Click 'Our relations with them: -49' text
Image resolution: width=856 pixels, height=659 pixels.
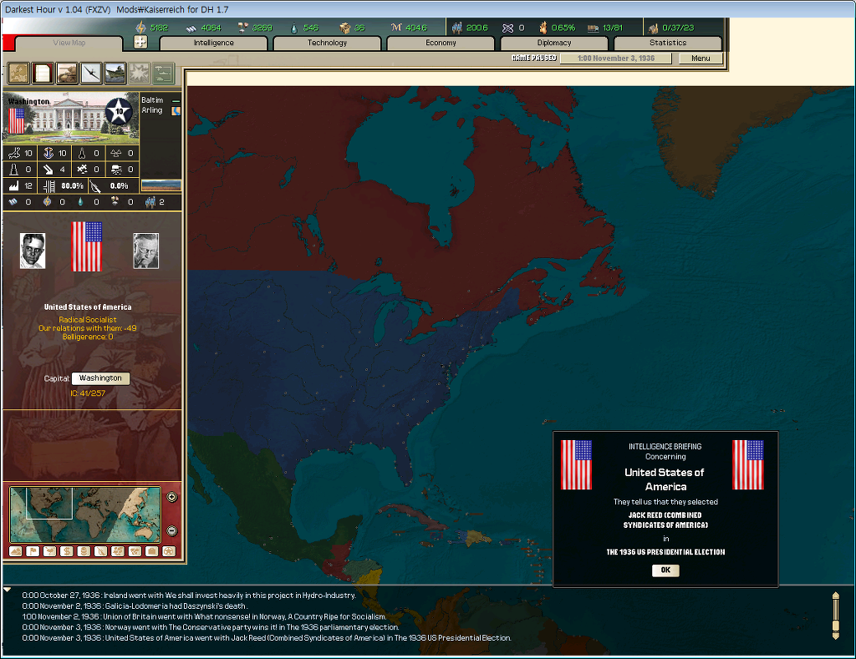click(87, 328)
